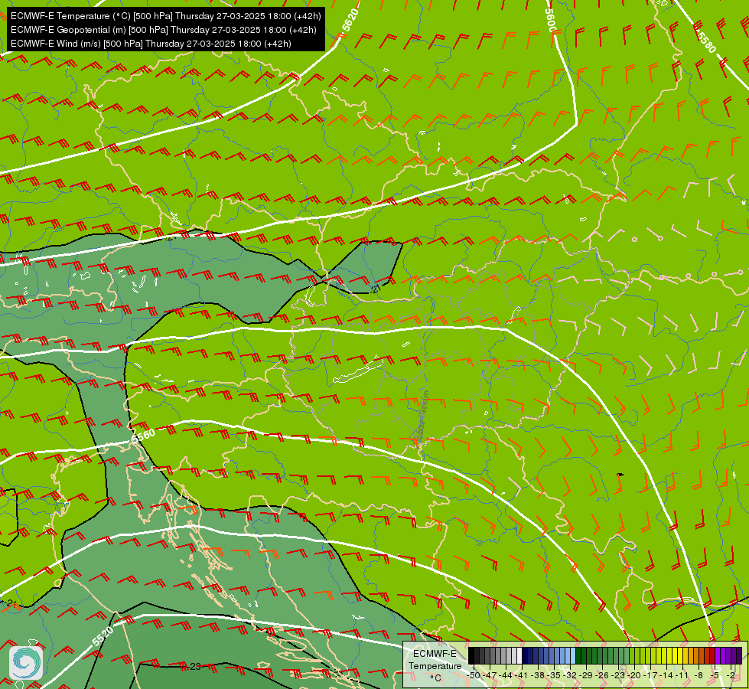Click the ECMWF-E Temperature 500 hPa title line
This screenshot has width=749, height=689.
(x=165, y=16)
